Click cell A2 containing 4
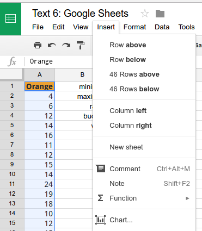This screenshot has width=202, height=231. [x=40, y=96]
